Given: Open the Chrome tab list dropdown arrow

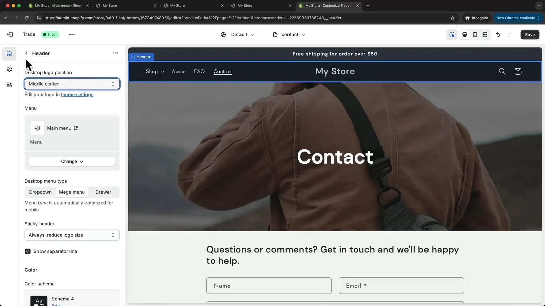Looking at the screenshot, I should point(539,5).
